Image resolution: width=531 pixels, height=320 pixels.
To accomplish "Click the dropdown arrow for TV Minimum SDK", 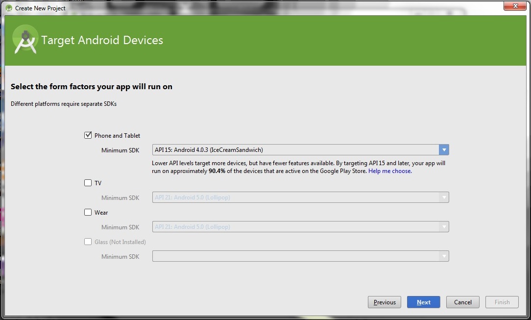I will coord(444,197).
